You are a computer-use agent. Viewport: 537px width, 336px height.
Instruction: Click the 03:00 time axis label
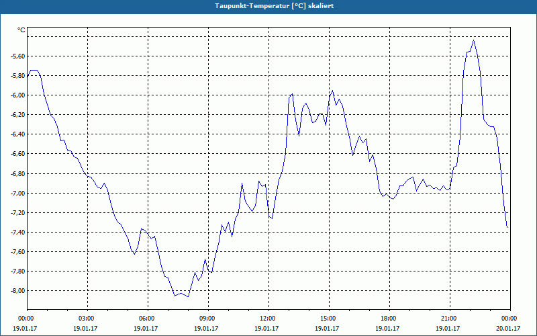[88, 318]
